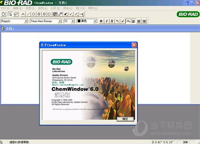Click the 请按F1获得帮助 status bar message
This screenshot has height=144, width=200.
click(x=19, y=142)
